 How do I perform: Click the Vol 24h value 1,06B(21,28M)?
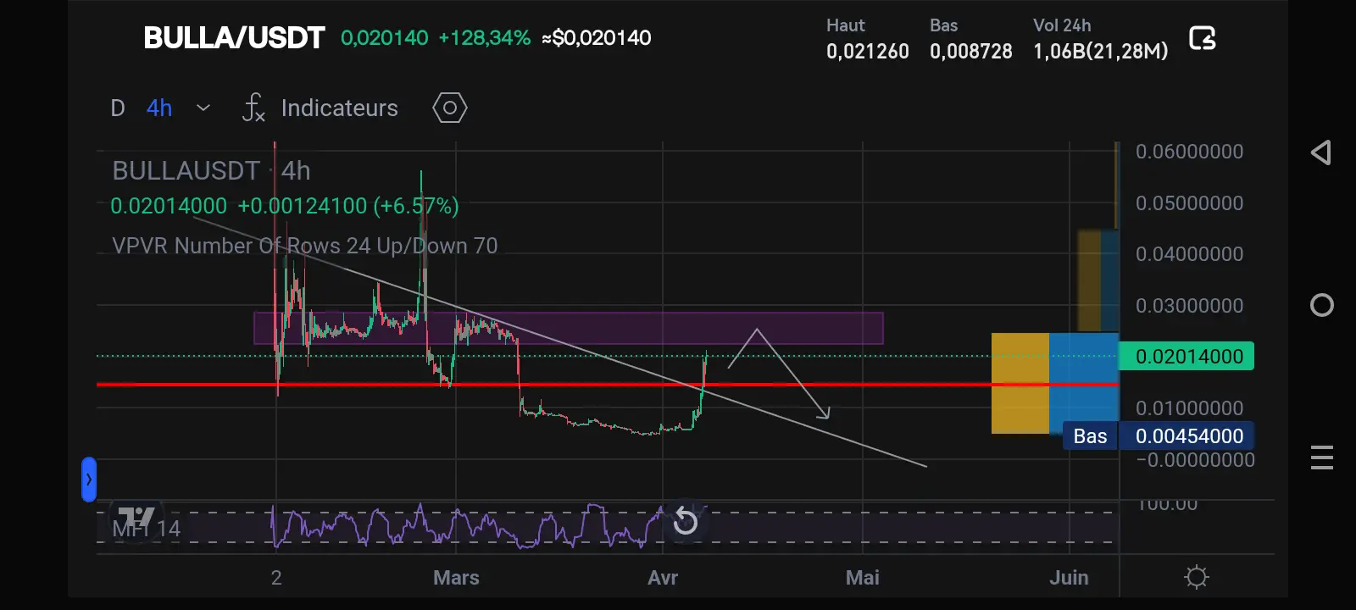pyautogui.click(x=1101, y=52)
